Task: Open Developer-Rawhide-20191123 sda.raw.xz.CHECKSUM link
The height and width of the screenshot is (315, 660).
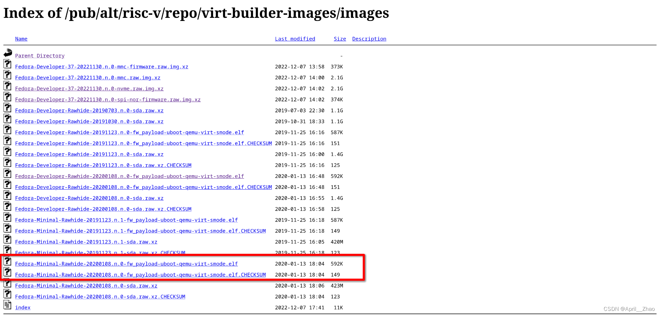Action: click(103, 165)
